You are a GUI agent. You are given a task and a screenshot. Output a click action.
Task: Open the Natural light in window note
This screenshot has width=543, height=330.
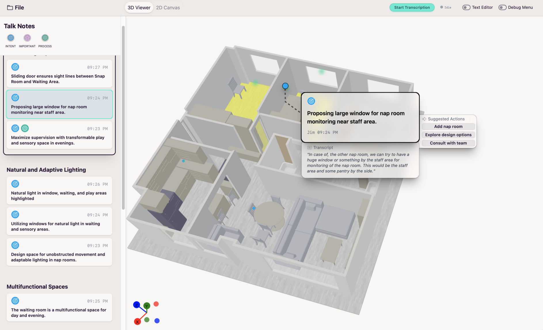[59, 191]
